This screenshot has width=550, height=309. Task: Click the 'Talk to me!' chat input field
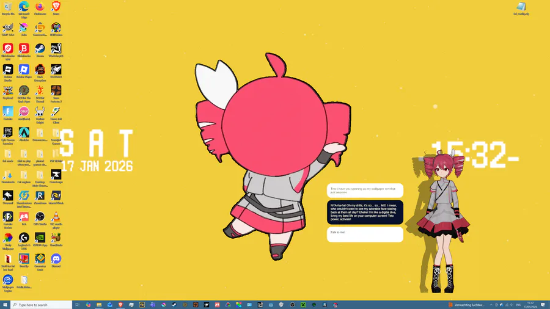(x=365, y=234)
